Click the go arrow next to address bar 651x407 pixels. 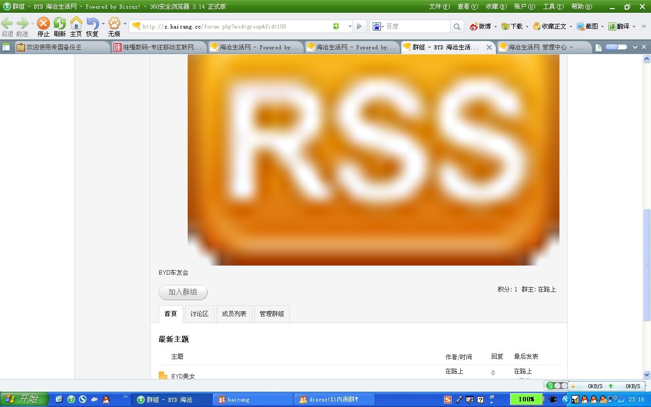tap(360, 26)
